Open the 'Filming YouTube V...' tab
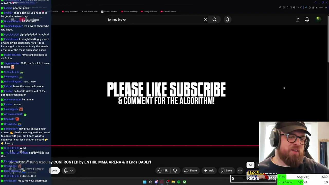 150,12
